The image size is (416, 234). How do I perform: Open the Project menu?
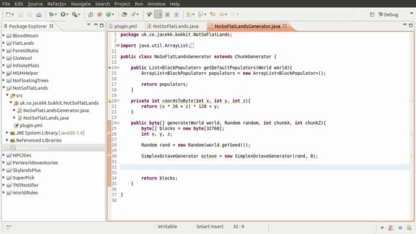pyautogui.click(x=122, y=4)
